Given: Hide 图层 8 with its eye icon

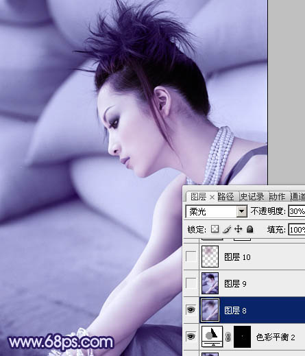Looking at the screenshot, I should (x=191, y=310).
